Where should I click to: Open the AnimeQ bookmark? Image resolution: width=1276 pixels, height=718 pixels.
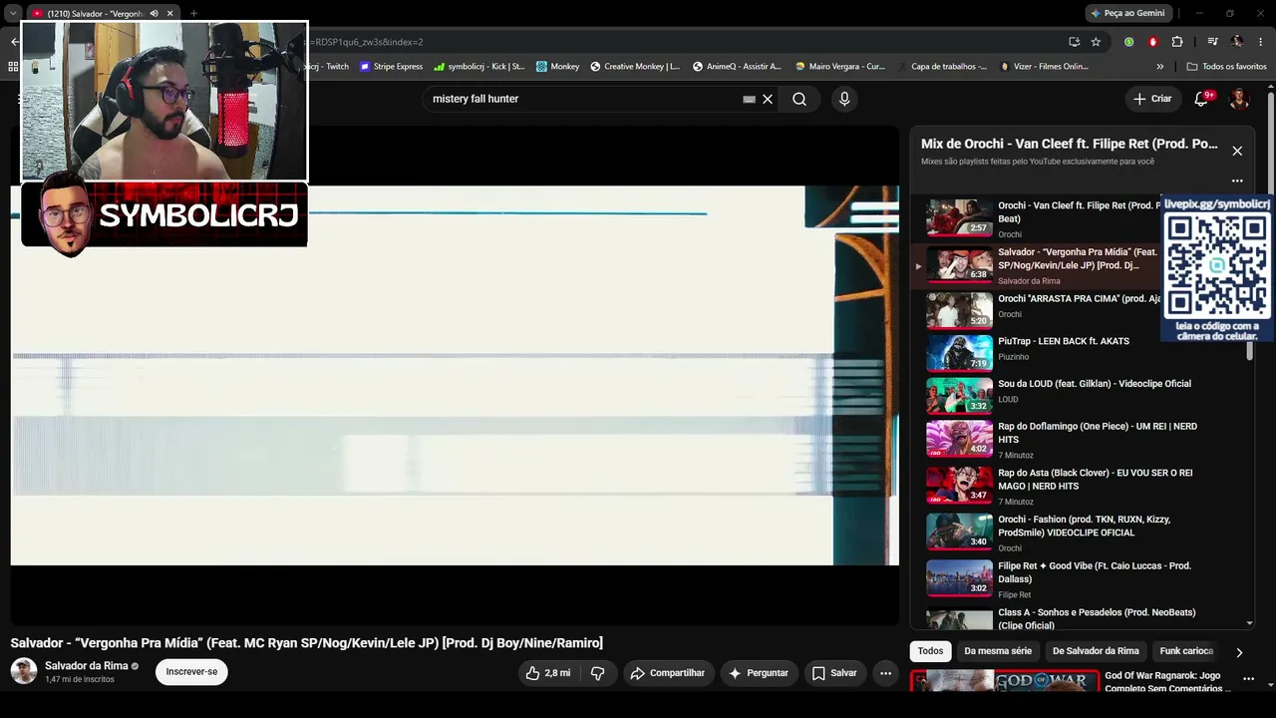point(737,67)
